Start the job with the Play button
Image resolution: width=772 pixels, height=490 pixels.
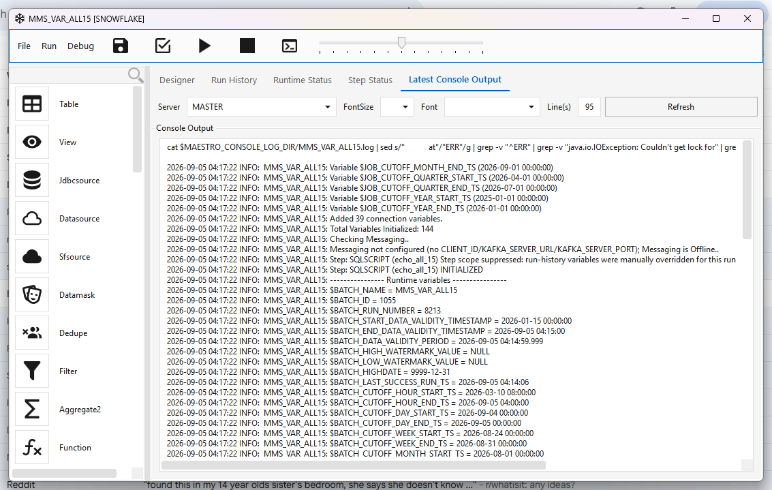click(205, 46)
